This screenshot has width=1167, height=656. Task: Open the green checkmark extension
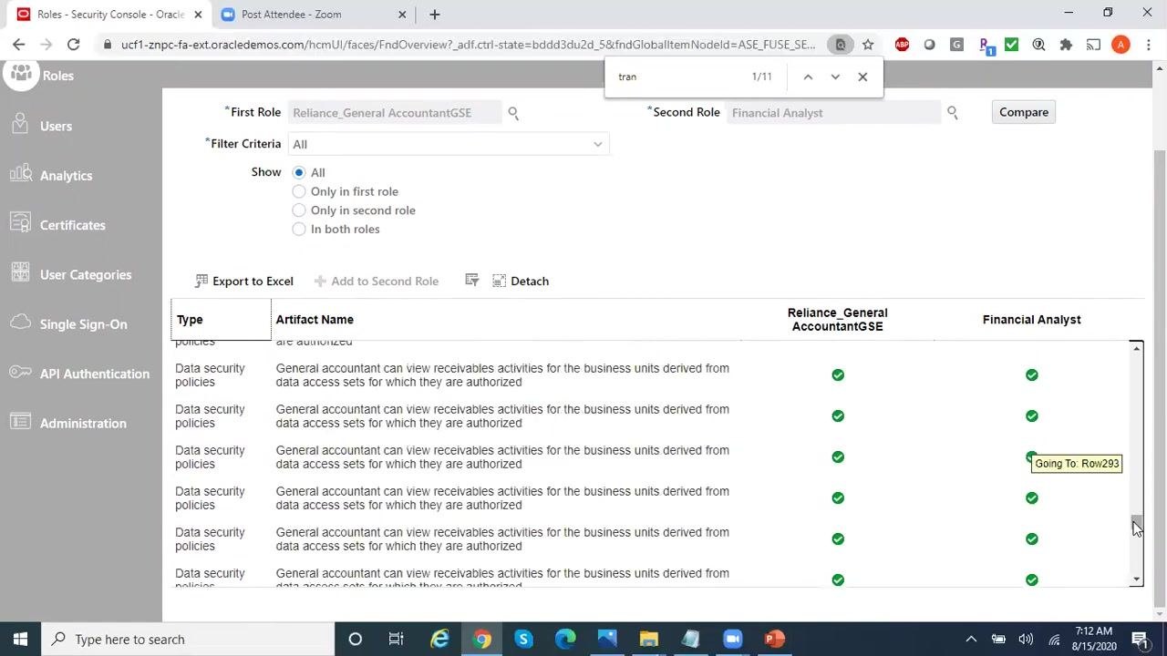pyautogui.click(x=1011, y=45)
